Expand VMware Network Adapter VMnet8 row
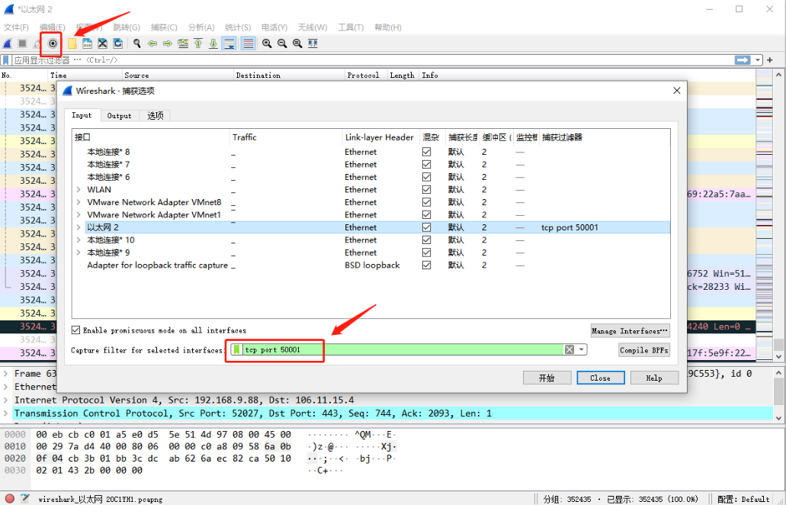Viewport: 786px width, 505px height. (79, 202)
